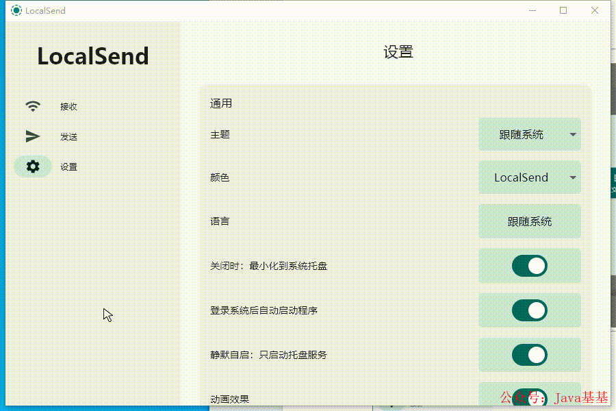Click the 颜色 label
Image resolution: width=616 pixels, height=411 pixels.
click(220, 178)
